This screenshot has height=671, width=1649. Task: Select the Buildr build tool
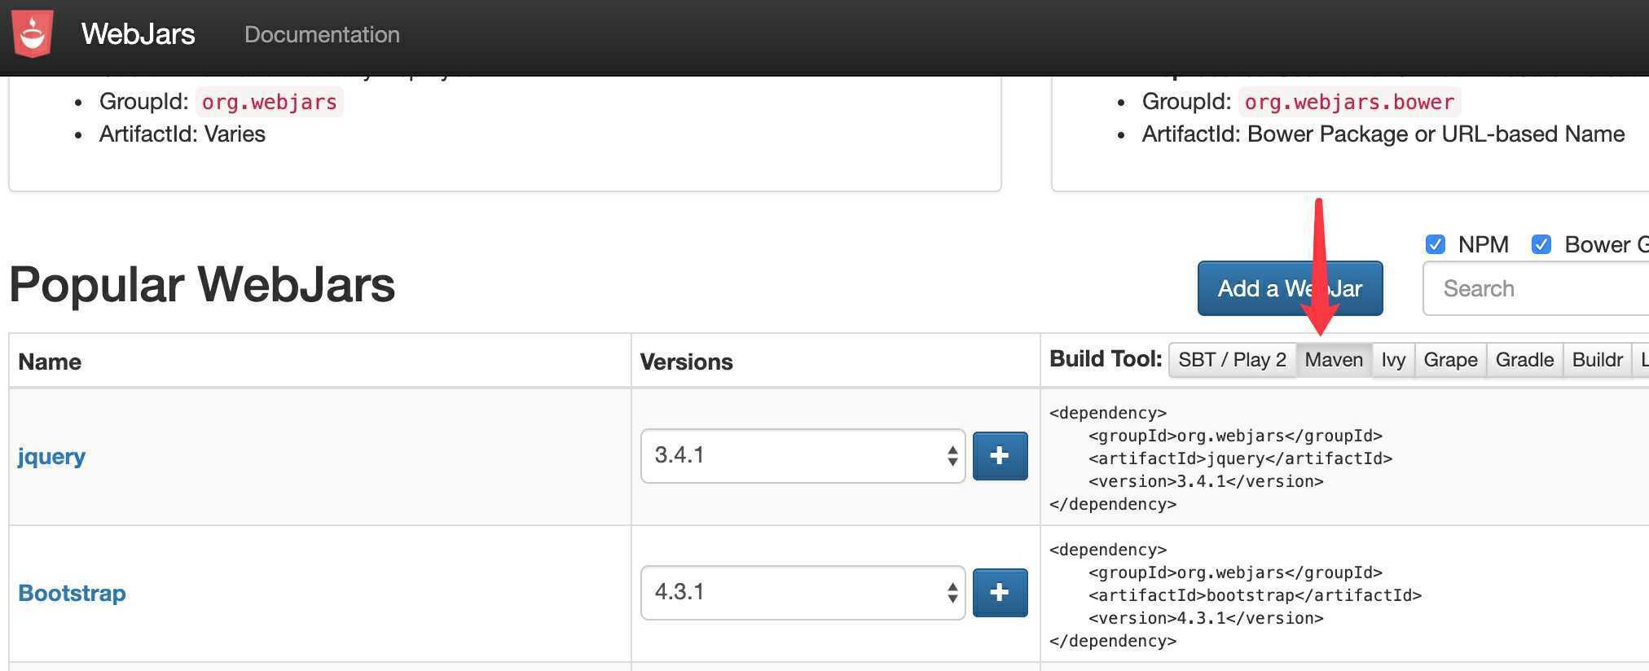1597,360
